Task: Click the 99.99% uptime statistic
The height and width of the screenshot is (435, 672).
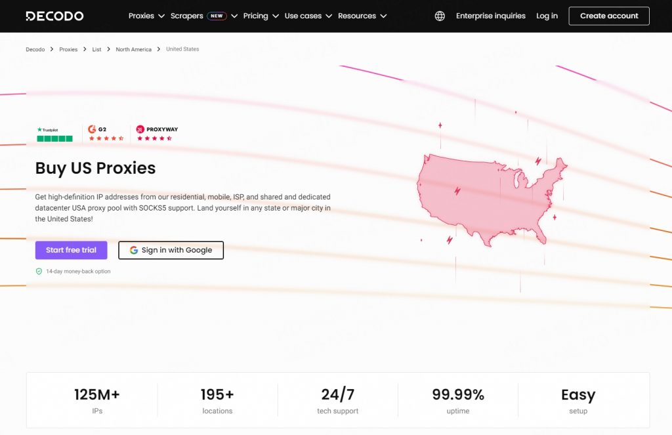Action: tap(458, 400)
